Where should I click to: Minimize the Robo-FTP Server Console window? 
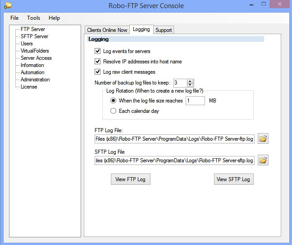[x=251, y=4]
